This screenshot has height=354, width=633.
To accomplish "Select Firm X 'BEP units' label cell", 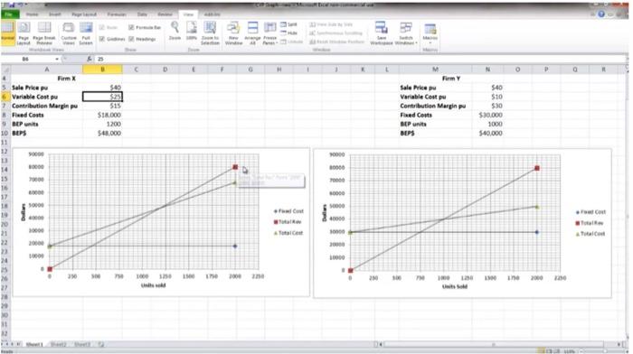I will pos(47,125).
